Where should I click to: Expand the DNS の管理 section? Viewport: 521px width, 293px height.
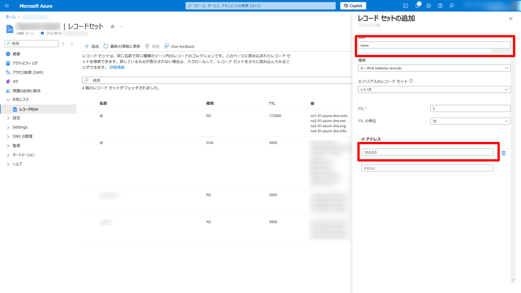(x=22, y=136)
